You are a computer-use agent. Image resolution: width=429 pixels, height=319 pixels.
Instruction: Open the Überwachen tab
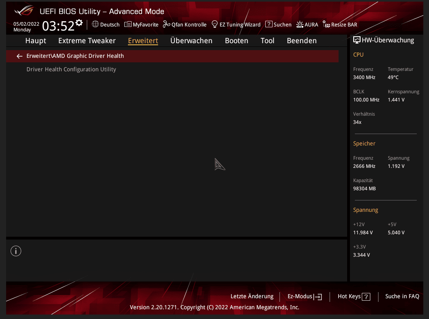click(191, 41)
